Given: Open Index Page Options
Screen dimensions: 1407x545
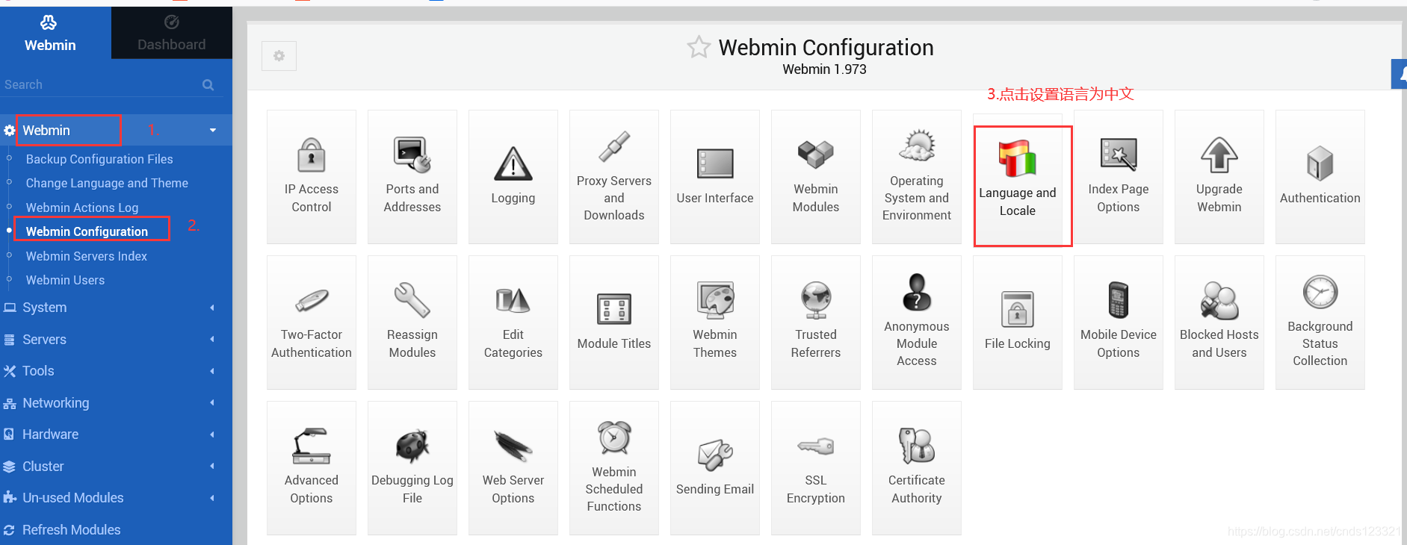Looking at the screenshot, I should (1119, 177).
